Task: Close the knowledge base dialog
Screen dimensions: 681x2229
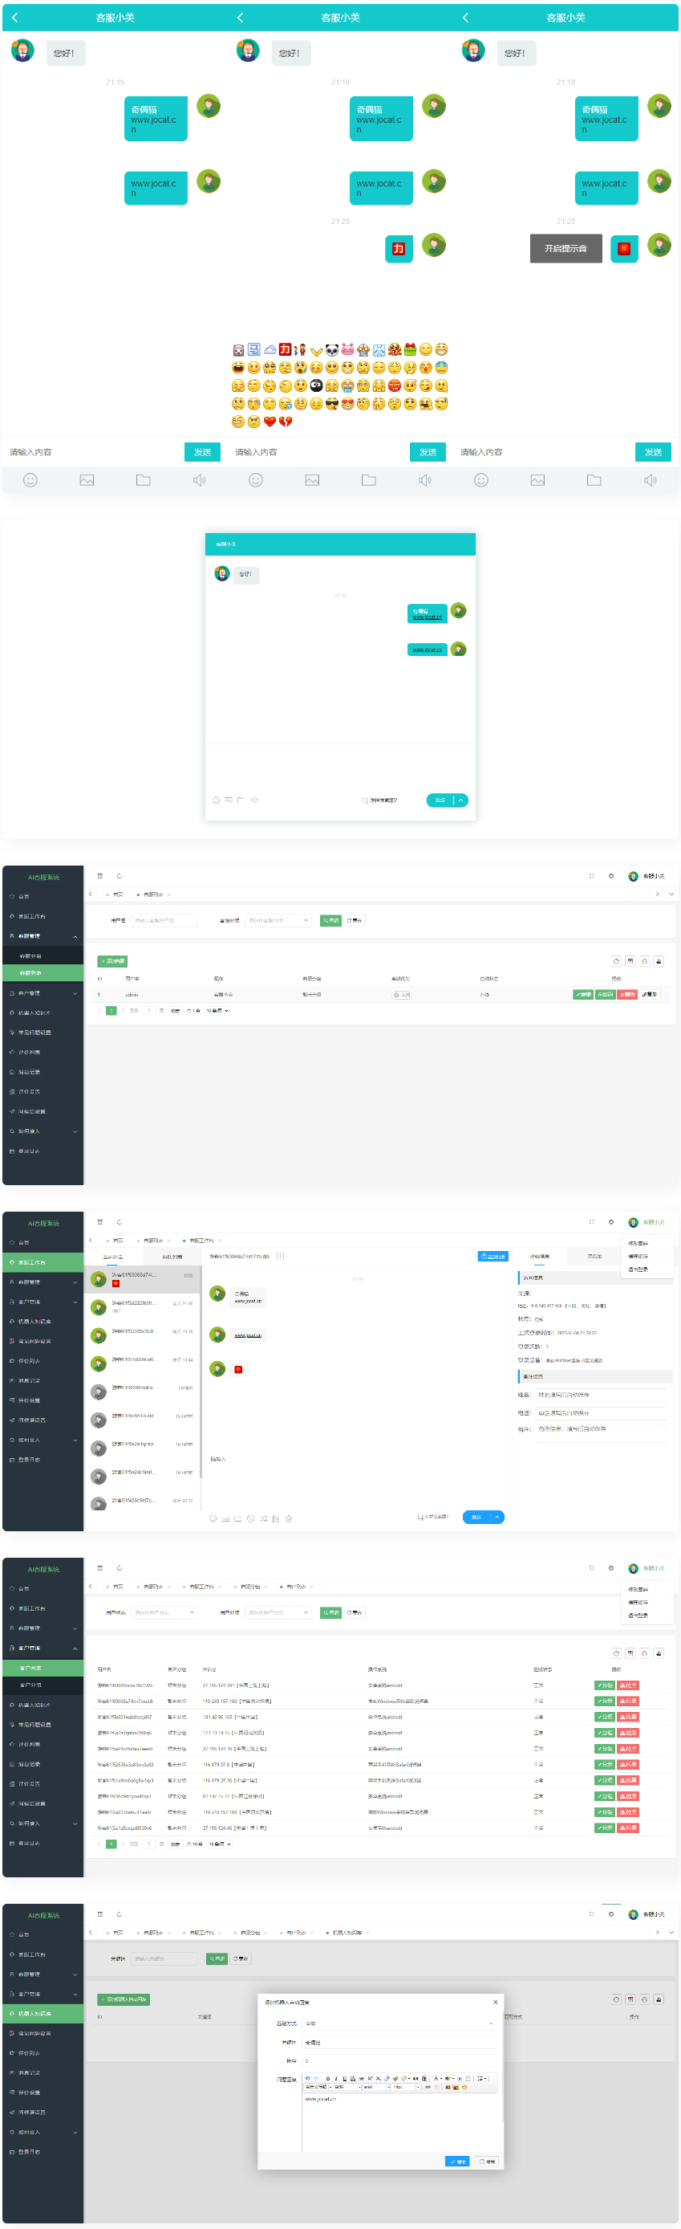Action: (495, 2002)
